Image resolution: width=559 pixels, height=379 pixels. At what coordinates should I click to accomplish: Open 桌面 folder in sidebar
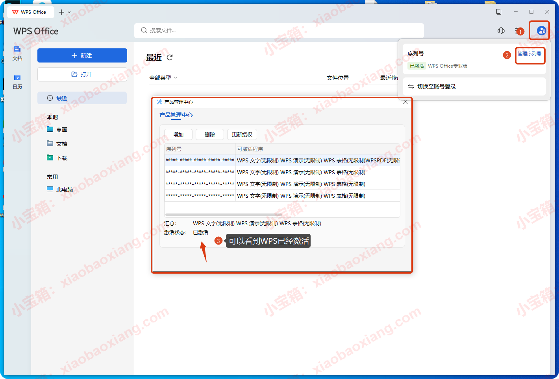[x=61, y=130]
